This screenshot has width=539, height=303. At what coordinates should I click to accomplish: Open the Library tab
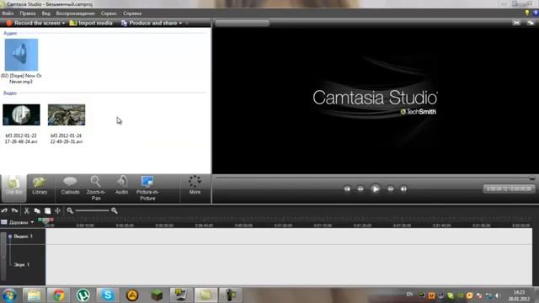40,186
